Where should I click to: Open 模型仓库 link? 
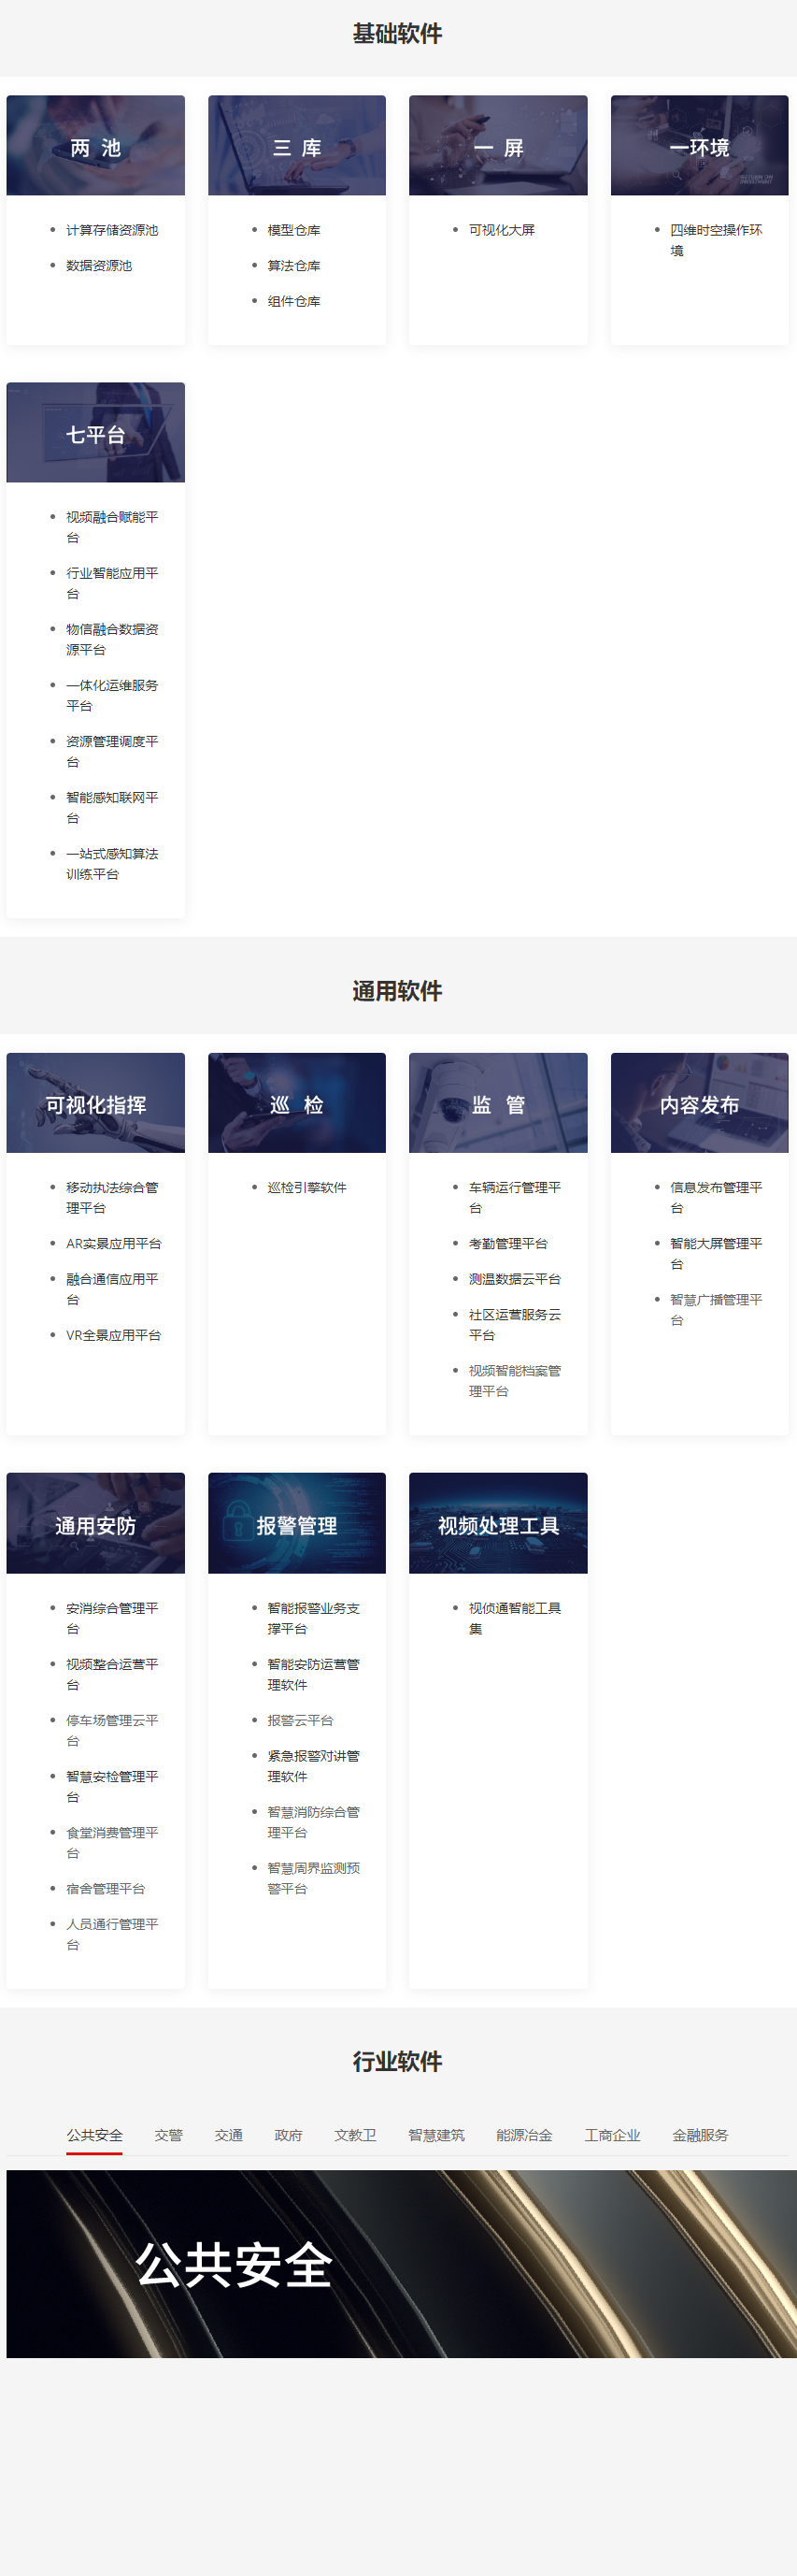point(293,230)
